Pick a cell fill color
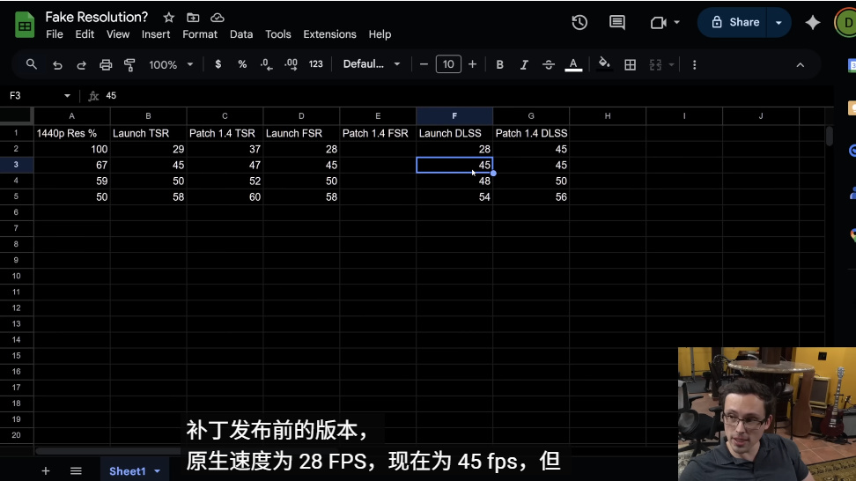The height and width of the screenshot is (481, 856). tap(604, 64)
